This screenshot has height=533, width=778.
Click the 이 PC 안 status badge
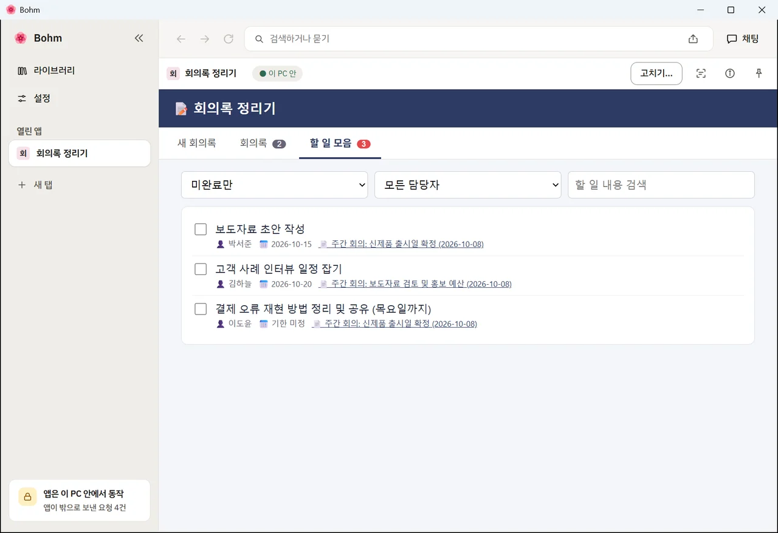277,73
